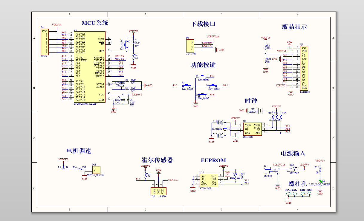Select push-button S3 connected to P3.4
Viewport: 364px width, 221px height.
(203, 76)
